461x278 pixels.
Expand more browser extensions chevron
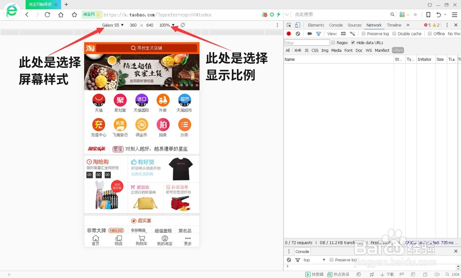tap(415, 14)
